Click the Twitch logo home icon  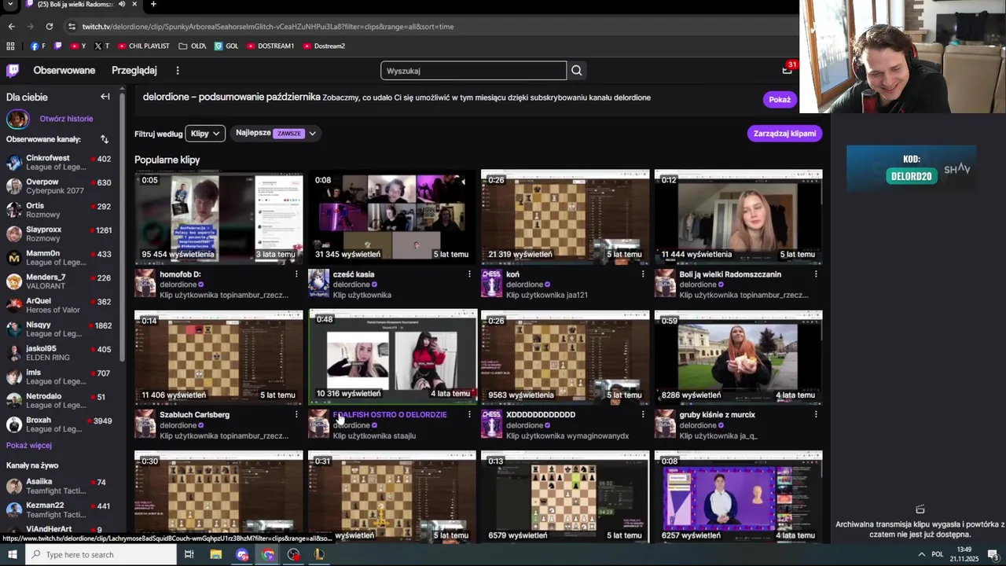(x=13, y=71)
